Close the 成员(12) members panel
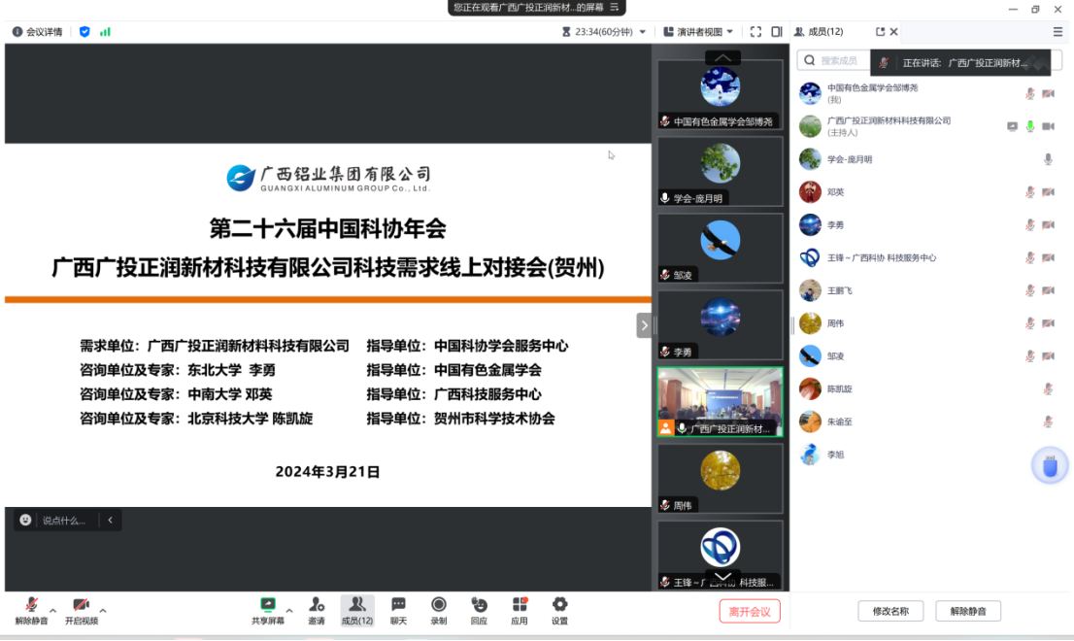This screenshot has width=1074, height=641. 893,31
